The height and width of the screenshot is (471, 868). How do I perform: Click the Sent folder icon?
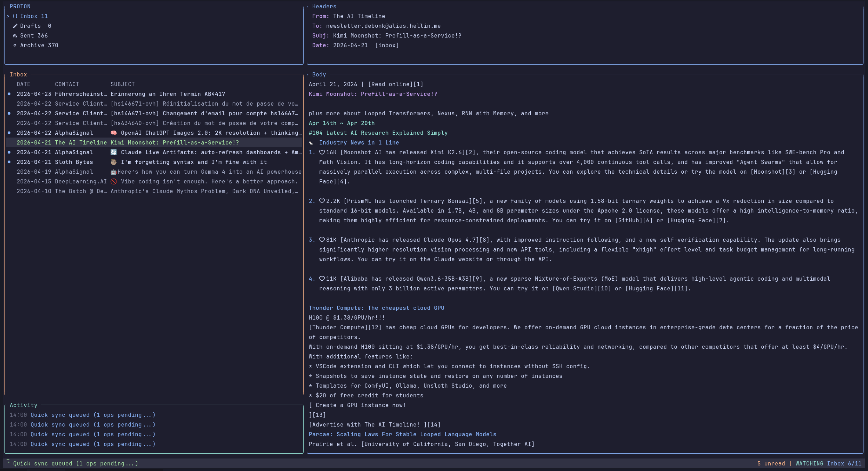15,36
